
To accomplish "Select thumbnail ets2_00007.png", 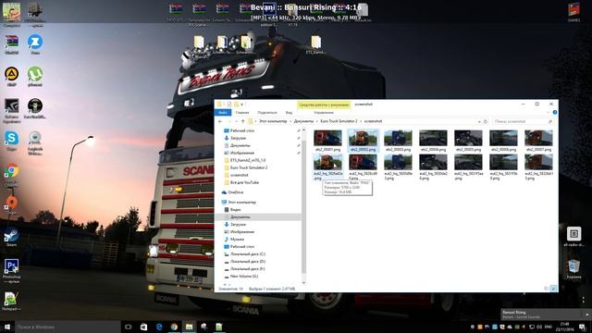I will (538, 141).
